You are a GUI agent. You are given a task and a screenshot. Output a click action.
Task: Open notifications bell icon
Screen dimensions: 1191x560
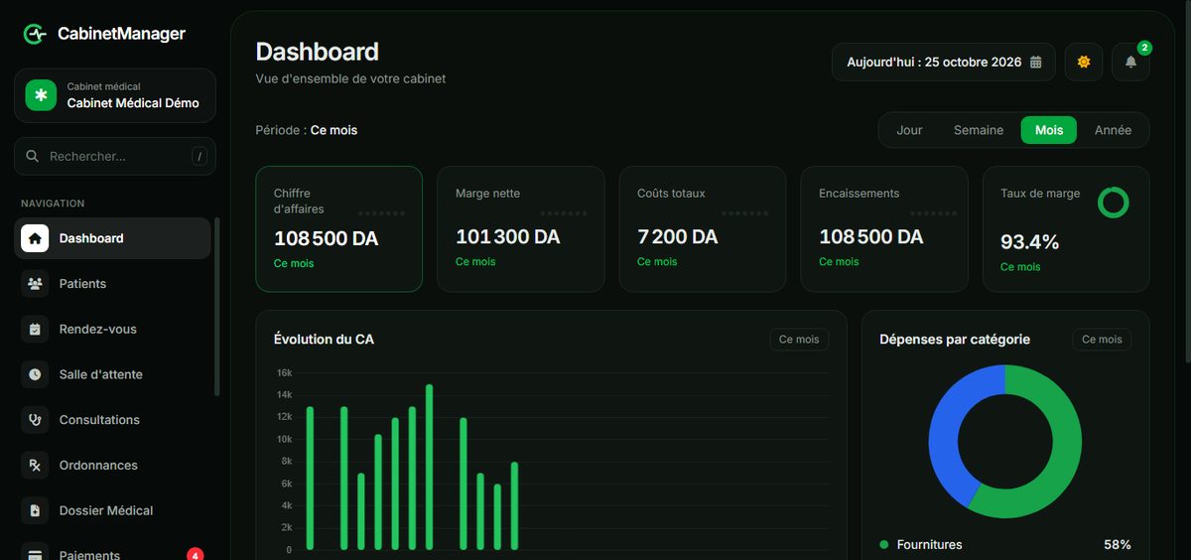1130,62
